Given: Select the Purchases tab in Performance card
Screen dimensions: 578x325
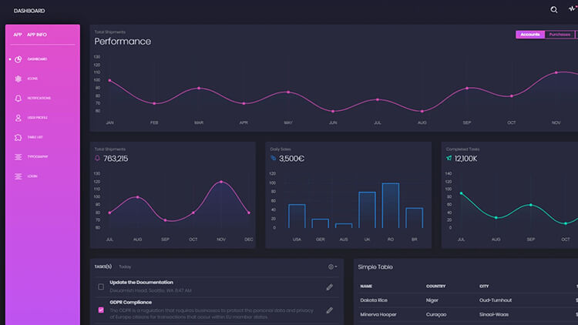Looking at the screenshot, I should 560,34.
